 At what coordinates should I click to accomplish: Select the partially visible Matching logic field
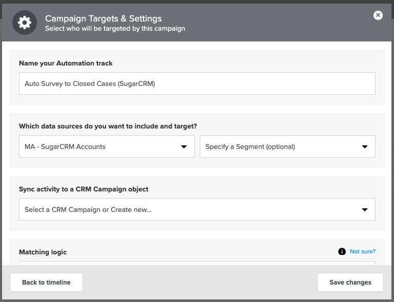point(197,263)
